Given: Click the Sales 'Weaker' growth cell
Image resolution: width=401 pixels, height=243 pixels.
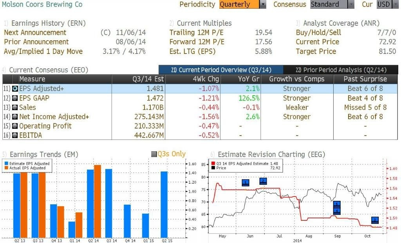Looking at the screenshot, I should pos(297,107).
